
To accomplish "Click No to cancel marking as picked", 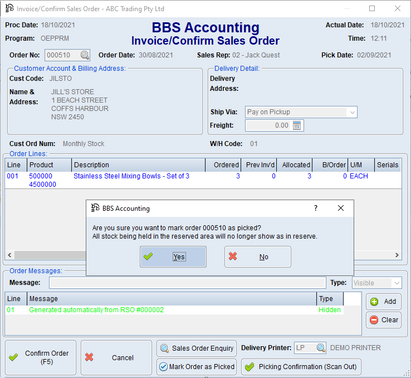I will 258,257.
